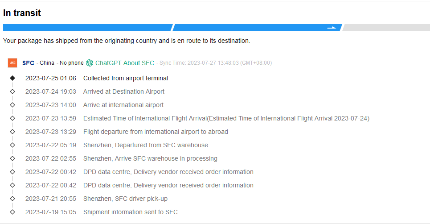The height and width of the screenshot is (224, 430).
Task: Click the green ChatGPT logo icon
Action: coord(90,63)
